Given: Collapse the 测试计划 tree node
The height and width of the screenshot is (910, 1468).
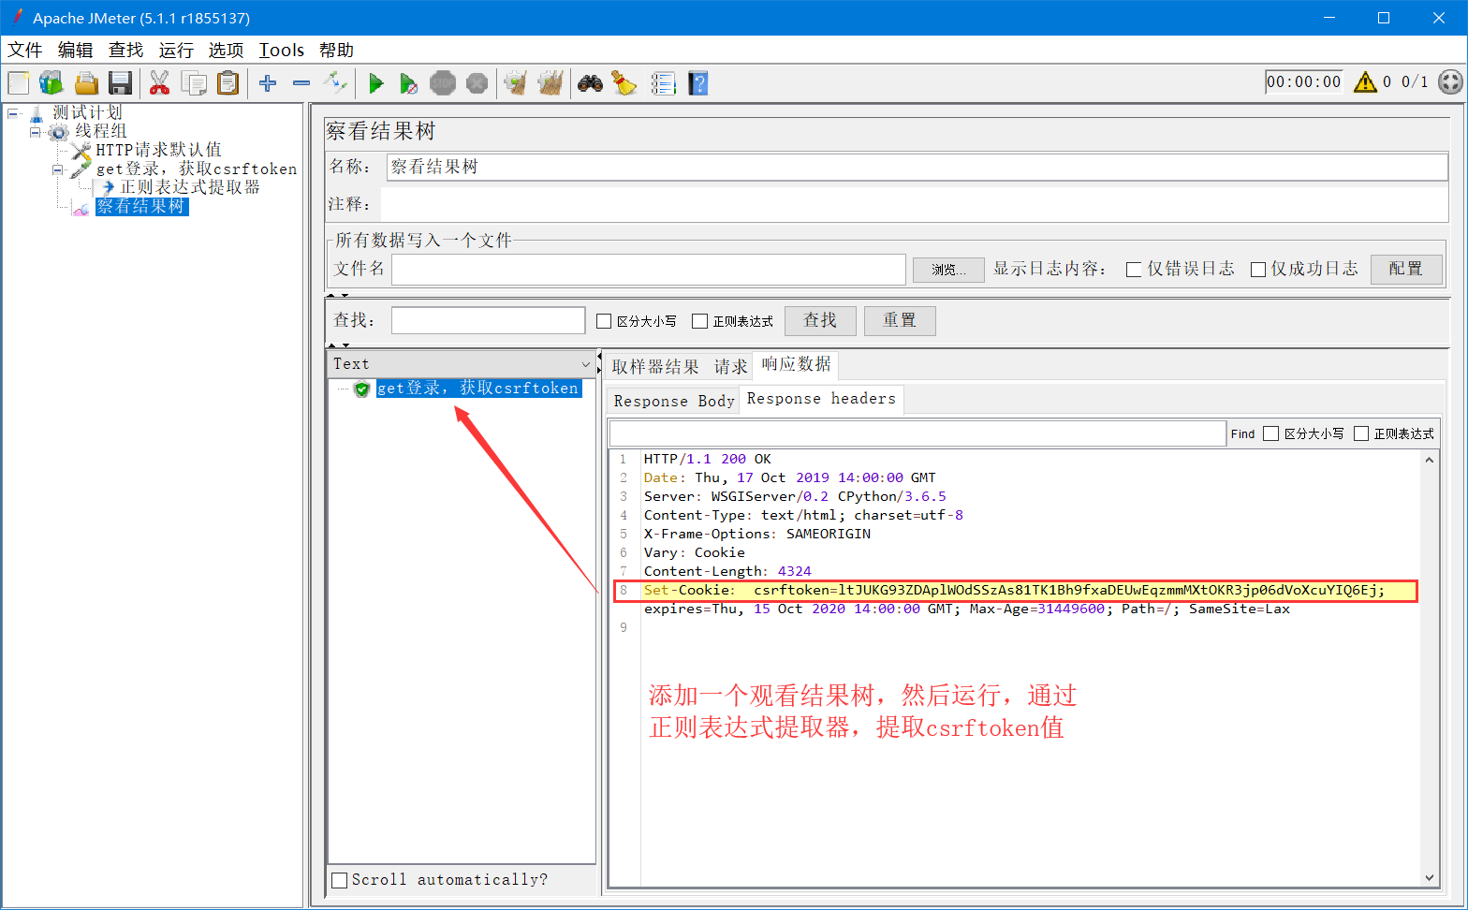Looking at the screenshot, I should click(x=13, y=113).
